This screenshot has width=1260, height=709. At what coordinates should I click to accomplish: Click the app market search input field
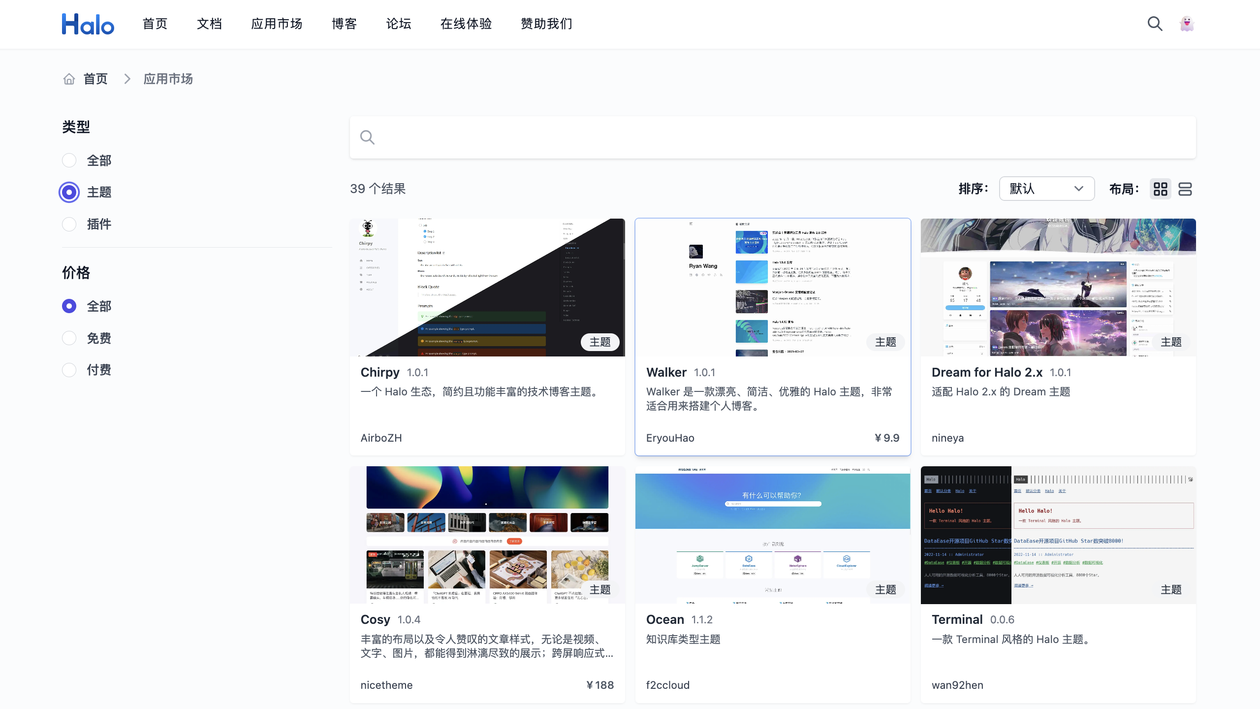773,137
